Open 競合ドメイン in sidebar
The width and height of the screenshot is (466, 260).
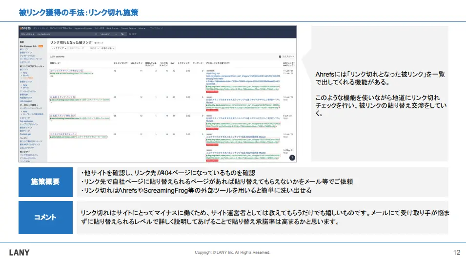point(25,128)
